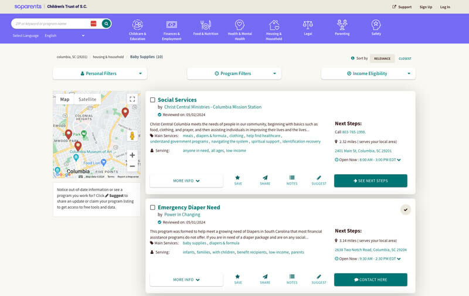
Task: Click the See Next Steps button
Action: click(371, 181)
